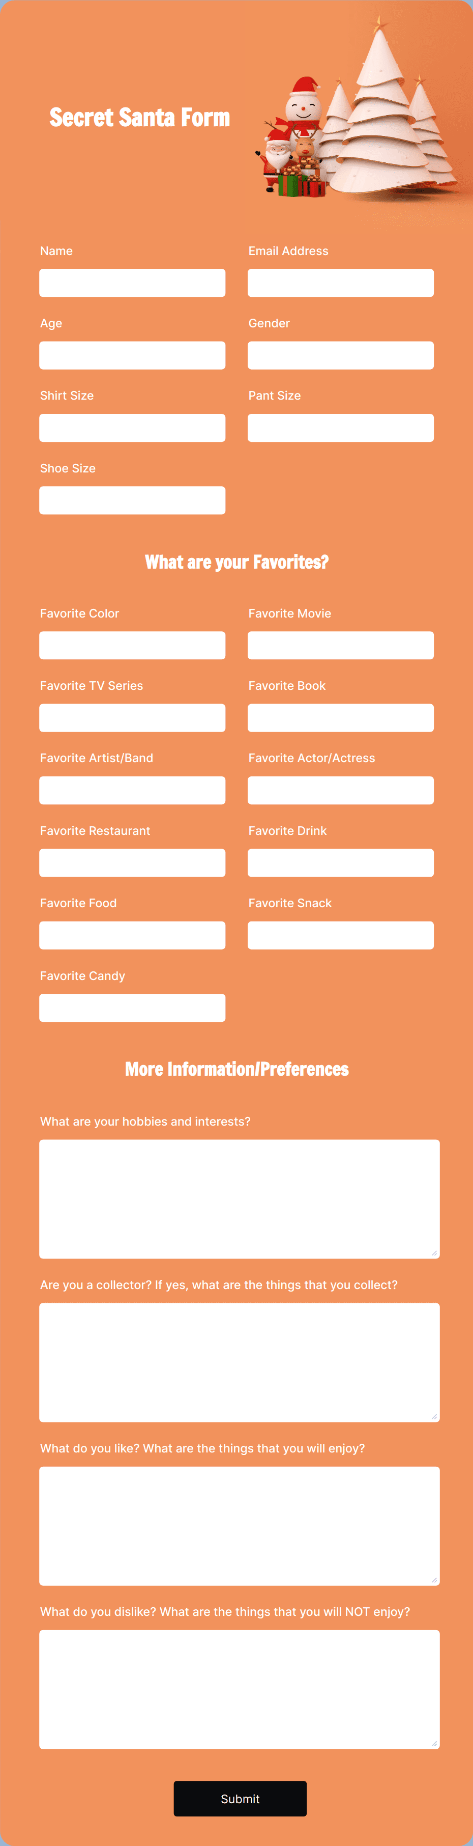Click the Favorite Color field
This screenshot has width=473, height=1846.
132,646
